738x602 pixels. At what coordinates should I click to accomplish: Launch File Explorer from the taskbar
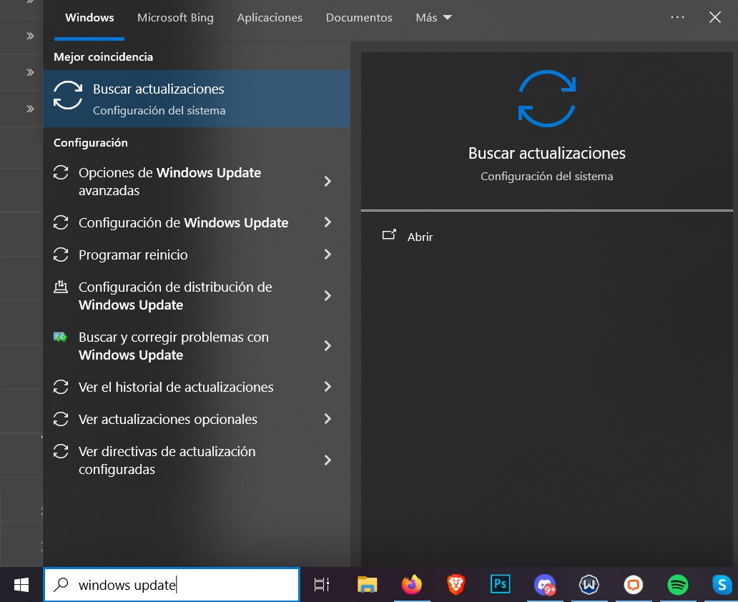pyautogui.click(x=367, y=585)
